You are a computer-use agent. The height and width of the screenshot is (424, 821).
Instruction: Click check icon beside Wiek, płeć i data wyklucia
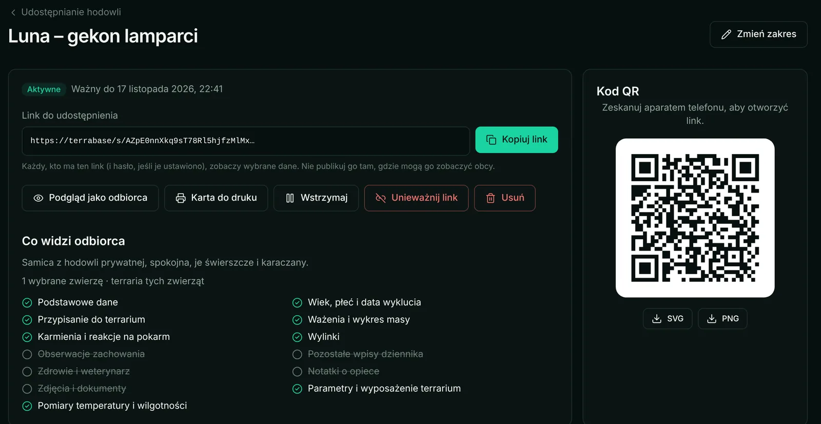pos(297,303)
